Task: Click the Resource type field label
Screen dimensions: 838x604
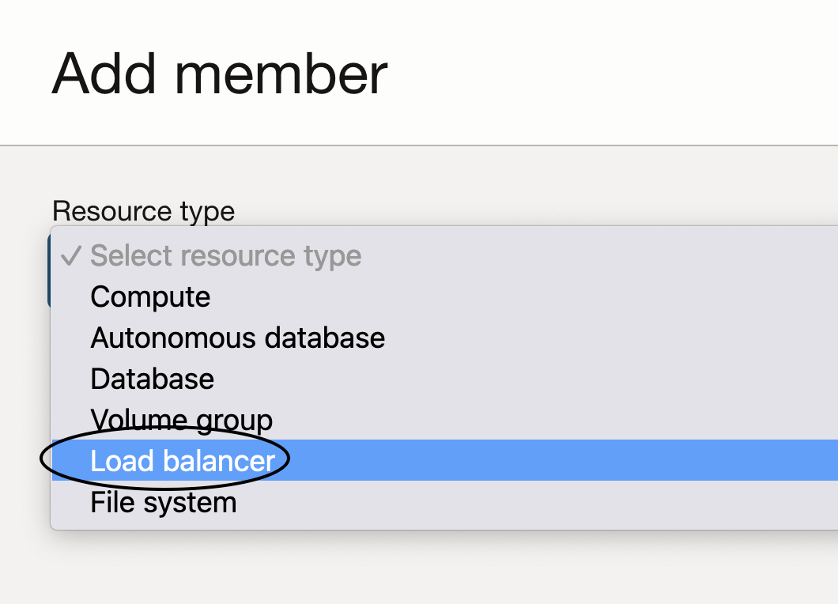Action: pyautogui.click(x=143, y=211)
